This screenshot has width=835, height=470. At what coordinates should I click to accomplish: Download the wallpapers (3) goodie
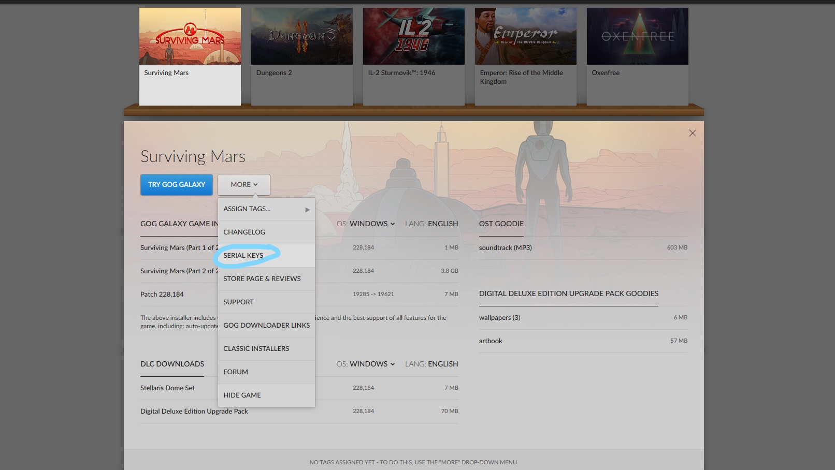pos(583,318)
